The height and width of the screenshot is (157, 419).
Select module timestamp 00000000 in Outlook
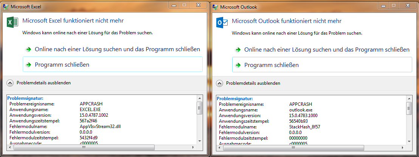click(x=298, y=138)
